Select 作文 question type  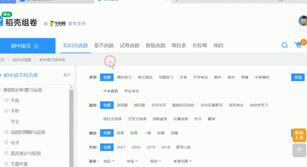click(198, 119)
